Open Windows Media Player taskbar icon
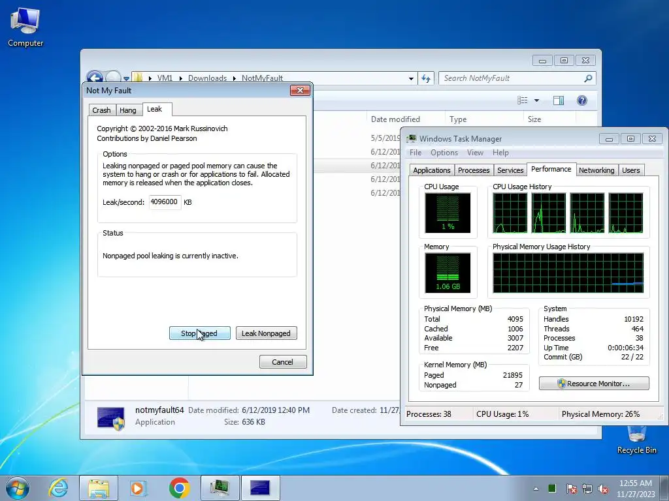Viewport: 669px width, 501px height. click(x=139, y=488)
